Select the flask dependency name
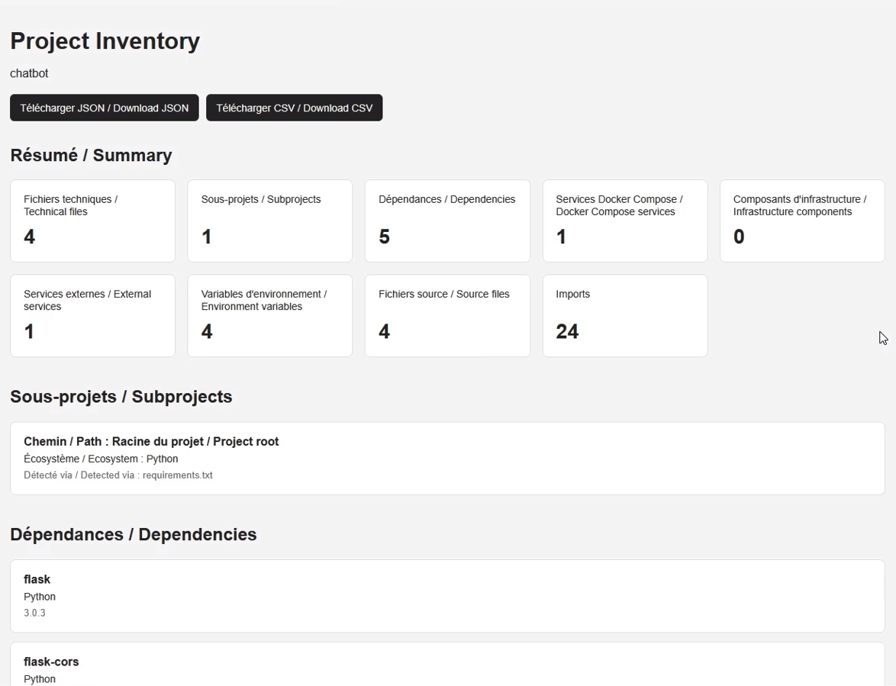This screenshot has height=686, width=896. click(x=37, y=579)
